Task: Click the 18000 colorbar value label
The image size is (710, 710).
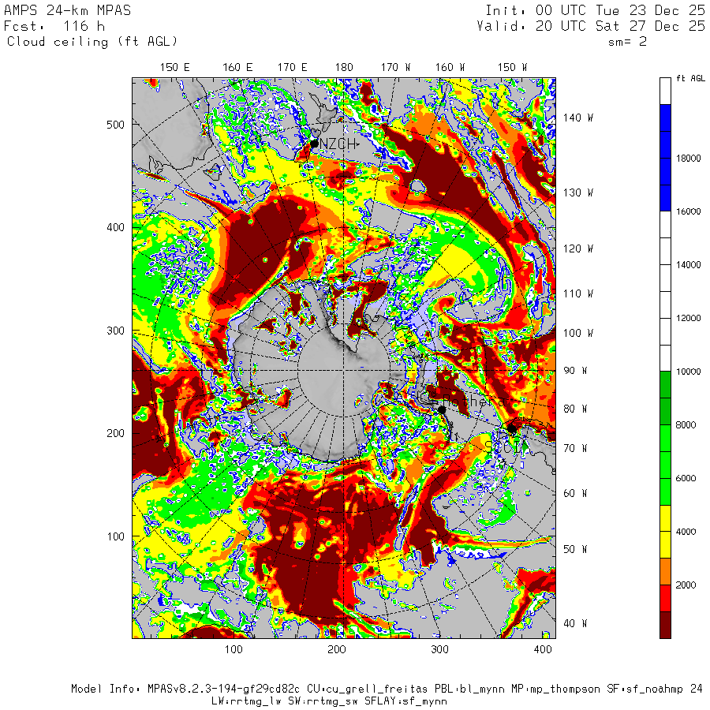Action: pos(688,158)
